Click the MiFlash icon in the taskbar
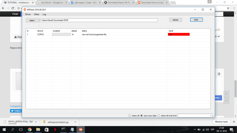This screenshot has width=237, height=133. click(x=81, y=130)
